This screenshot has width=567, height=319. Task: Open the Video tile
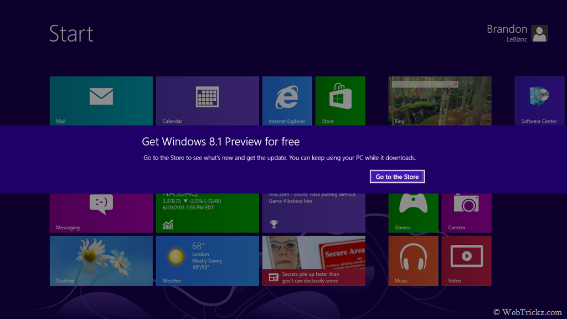(x=466, y=261)
